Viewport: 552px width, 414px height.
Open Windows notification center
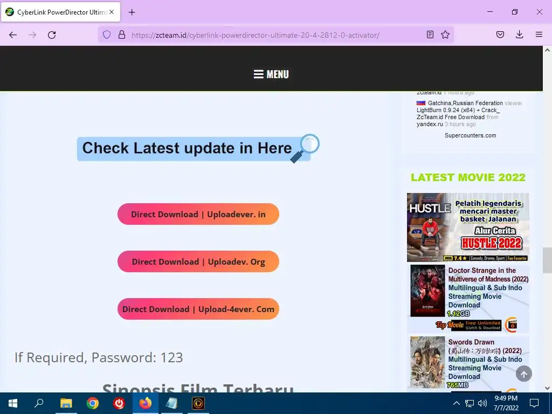tap(534, 403)
